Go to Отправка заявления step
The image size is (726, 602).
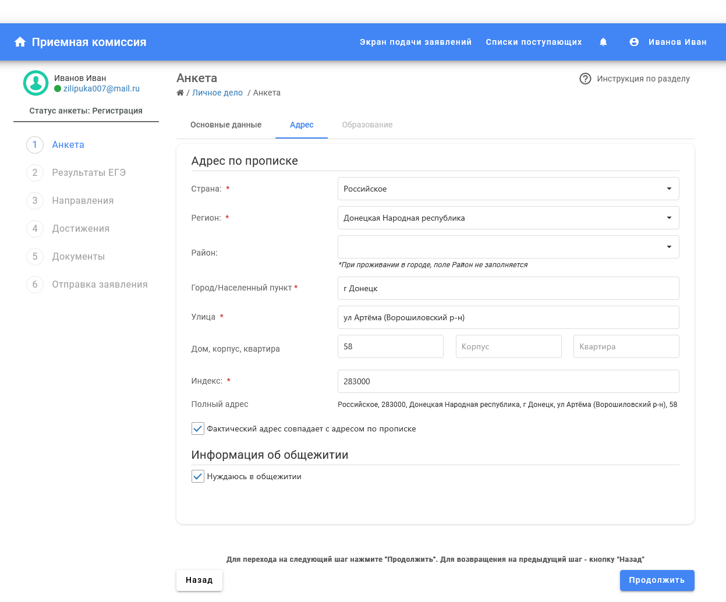pos(100,285)
